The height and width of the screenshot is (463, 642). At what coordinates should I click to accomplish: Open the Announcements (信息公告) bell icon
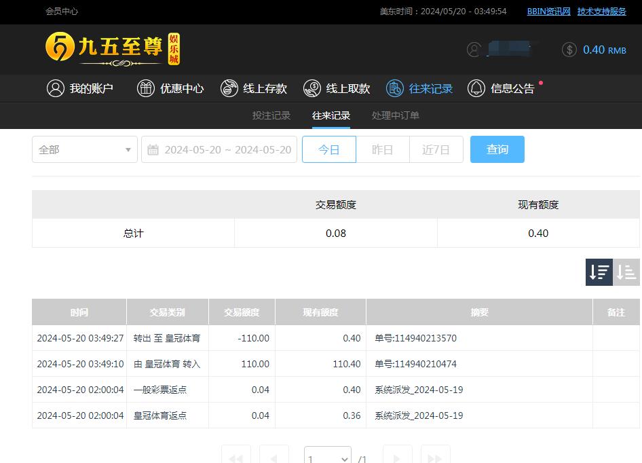pos(476,88)
